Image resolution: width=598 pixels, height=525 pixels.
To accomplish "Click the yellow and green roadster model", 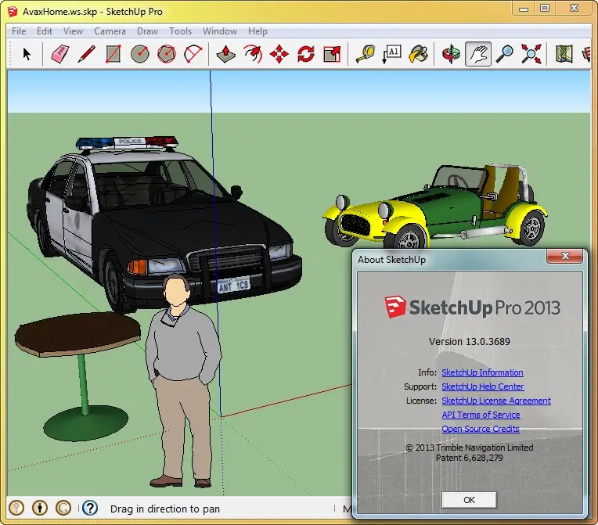I will pyautogui.click(x=434, y=208).
